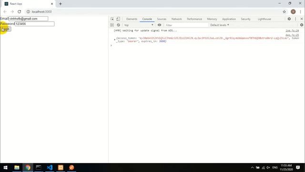
Task: Go forward in browser history
Action: (x=12, y=11)
